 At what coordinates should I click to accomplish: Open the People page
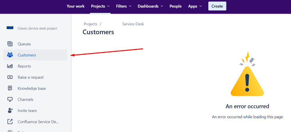[x=176, y=6]
